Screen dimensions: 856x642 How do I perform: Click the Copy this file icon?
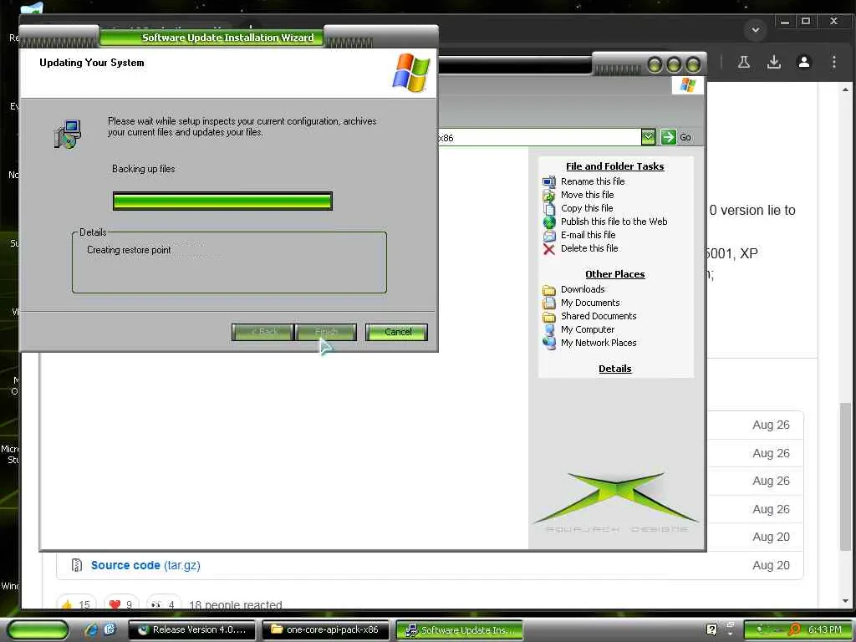click(548, 208)
